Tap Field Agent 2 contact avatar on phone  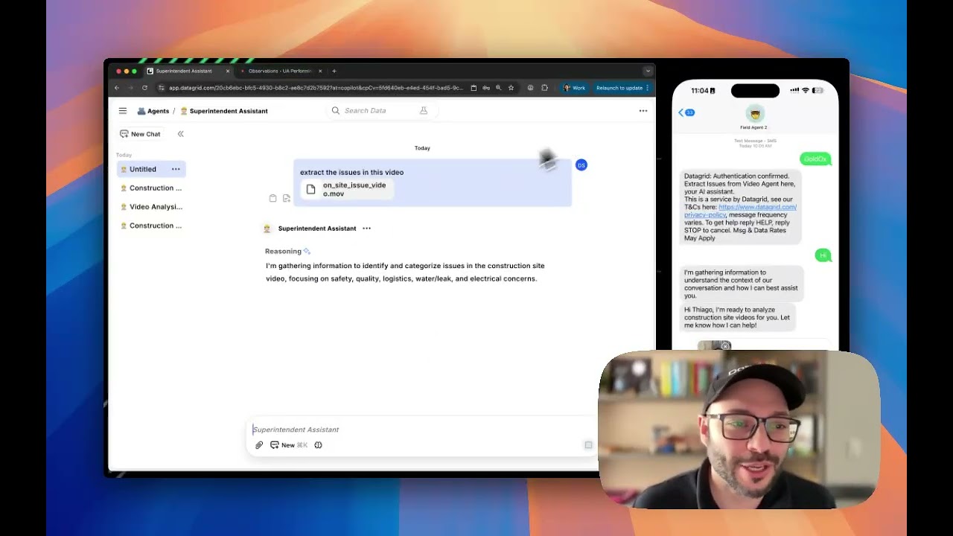pos(754,114)
